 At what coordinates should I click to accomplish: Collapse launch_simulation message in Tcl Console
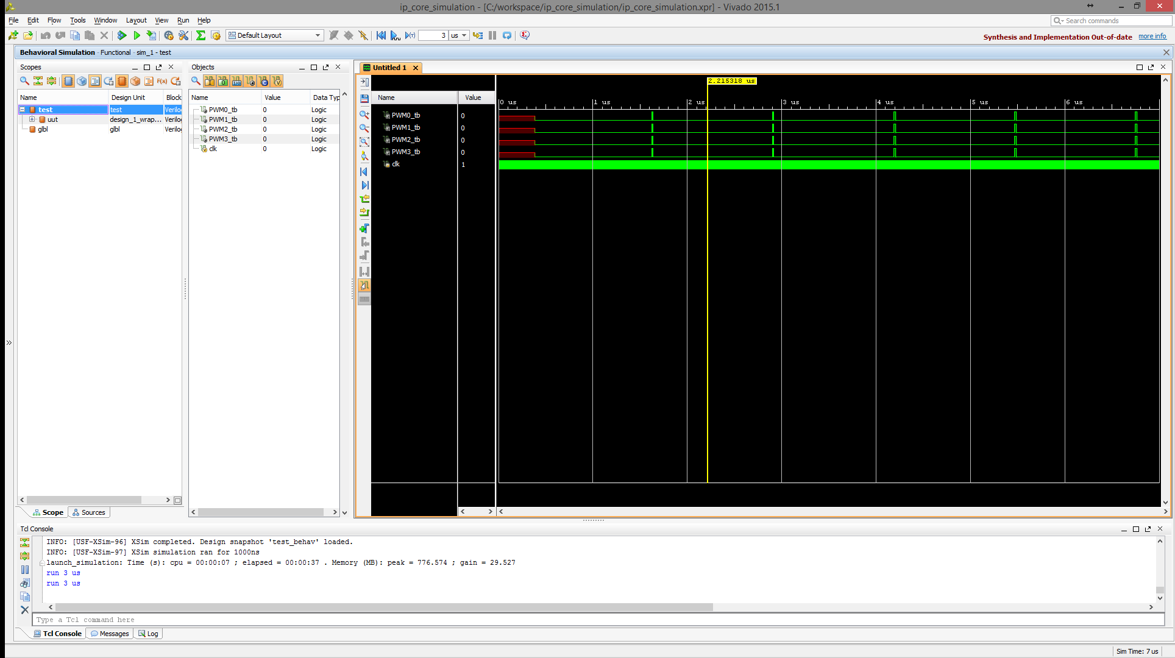click(42, 563)
